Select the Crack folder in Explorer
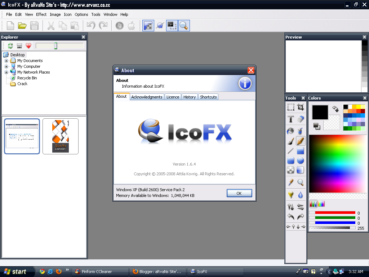This screenshot has width=369, height=277. (x=22, y=84)
